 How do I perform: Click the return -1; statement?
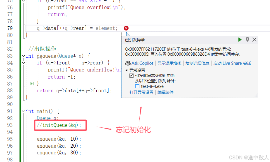tap(62, 77)
